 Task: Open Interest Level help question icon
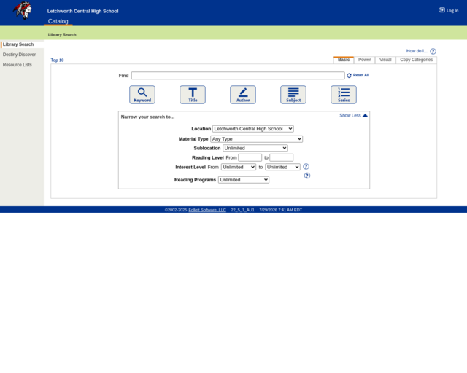click(306, 167)
